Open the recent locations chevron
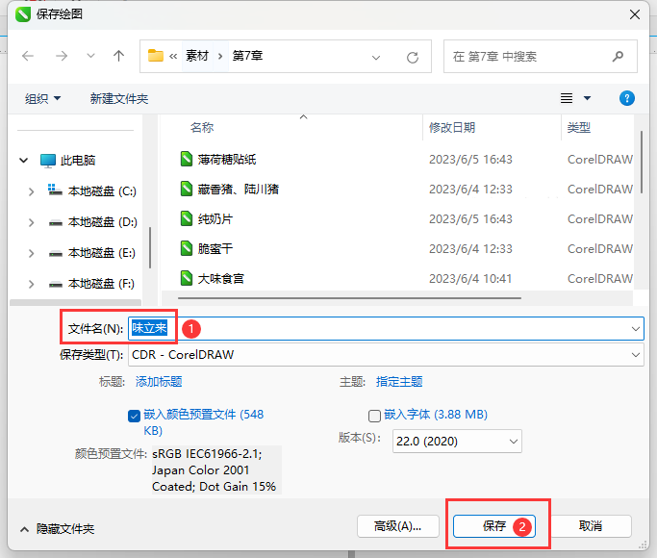The height and width of the screenshot is (558, 657). pyautogui.click(x=90, y=56)
